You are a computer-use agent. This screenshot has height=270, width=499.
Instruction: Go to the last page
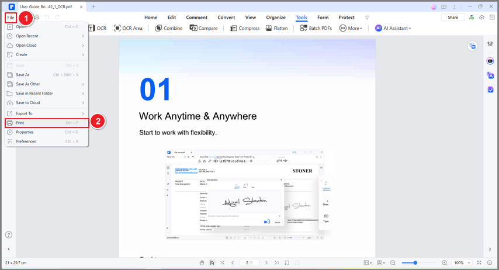pos(276,262)
